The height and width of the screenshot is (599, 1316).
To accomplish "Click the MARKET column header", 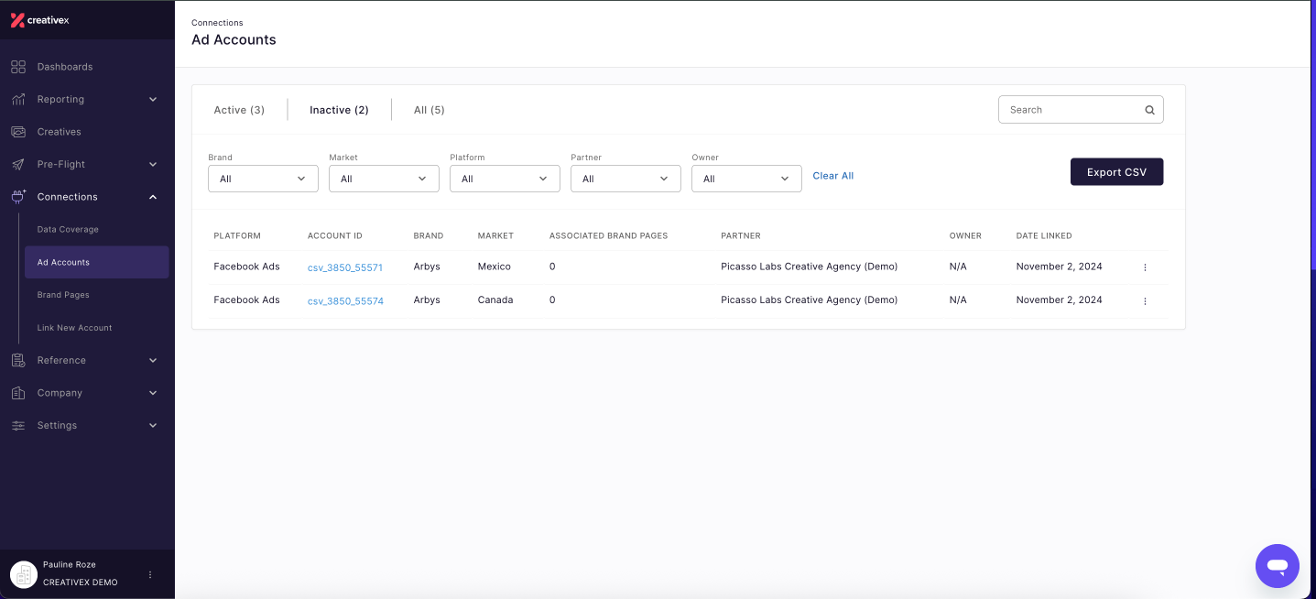I will click(495, 235).
